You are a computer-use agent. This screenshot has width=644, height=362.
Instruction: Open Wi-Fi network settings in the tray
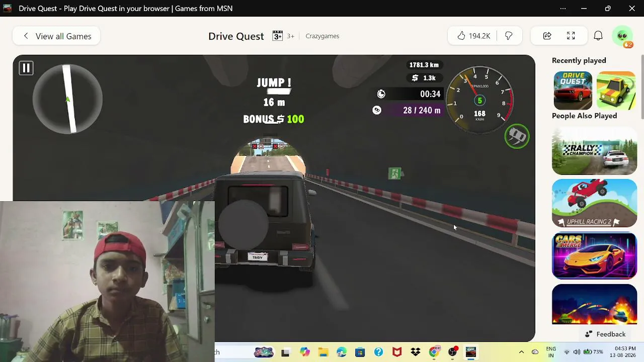[567, 352]
